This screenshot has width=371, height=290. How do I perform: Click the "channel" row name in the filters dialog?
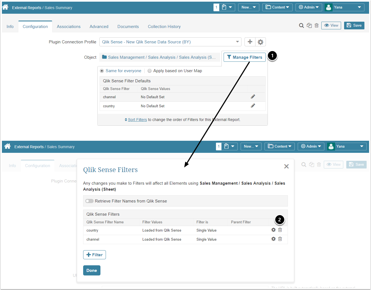93,240
